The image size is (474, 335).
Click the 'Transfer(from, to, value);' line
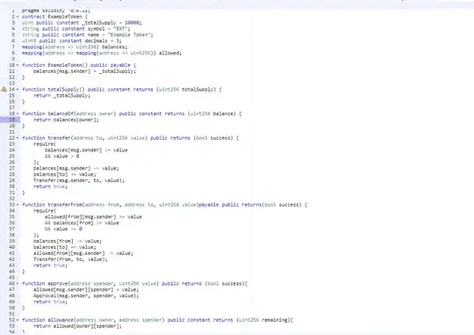click(70, 259)
